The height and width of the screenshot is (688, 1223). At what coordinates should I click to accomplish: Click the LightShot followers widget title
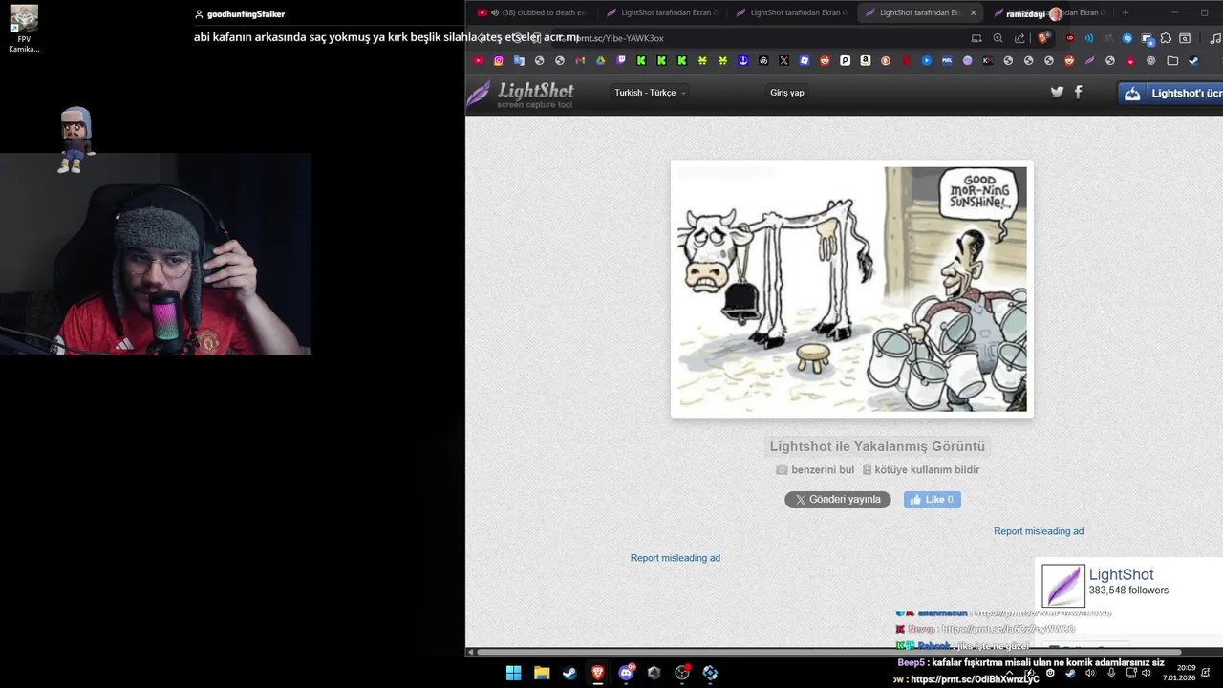click(x=1121, y=574)
